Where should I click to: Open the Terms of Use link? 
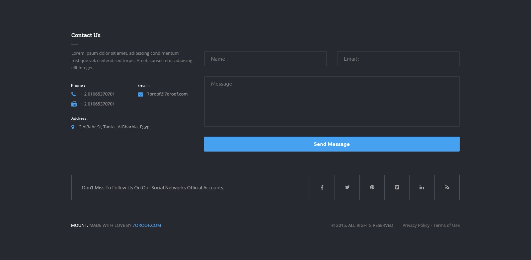[446, 226]
